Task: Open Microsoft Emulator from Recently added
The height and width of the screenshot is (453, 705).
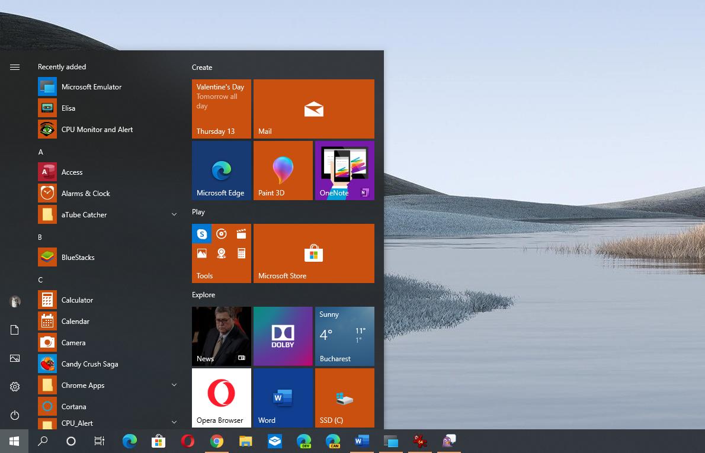Action: click(x=108, y=86)
